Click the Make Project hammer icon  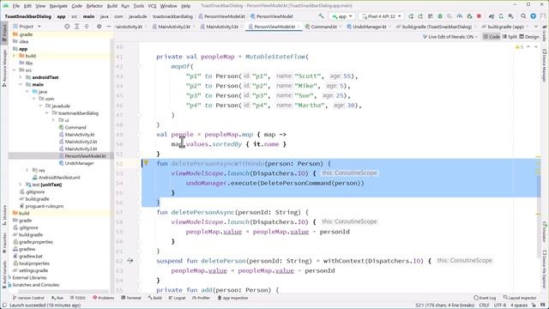coord(321,16)
